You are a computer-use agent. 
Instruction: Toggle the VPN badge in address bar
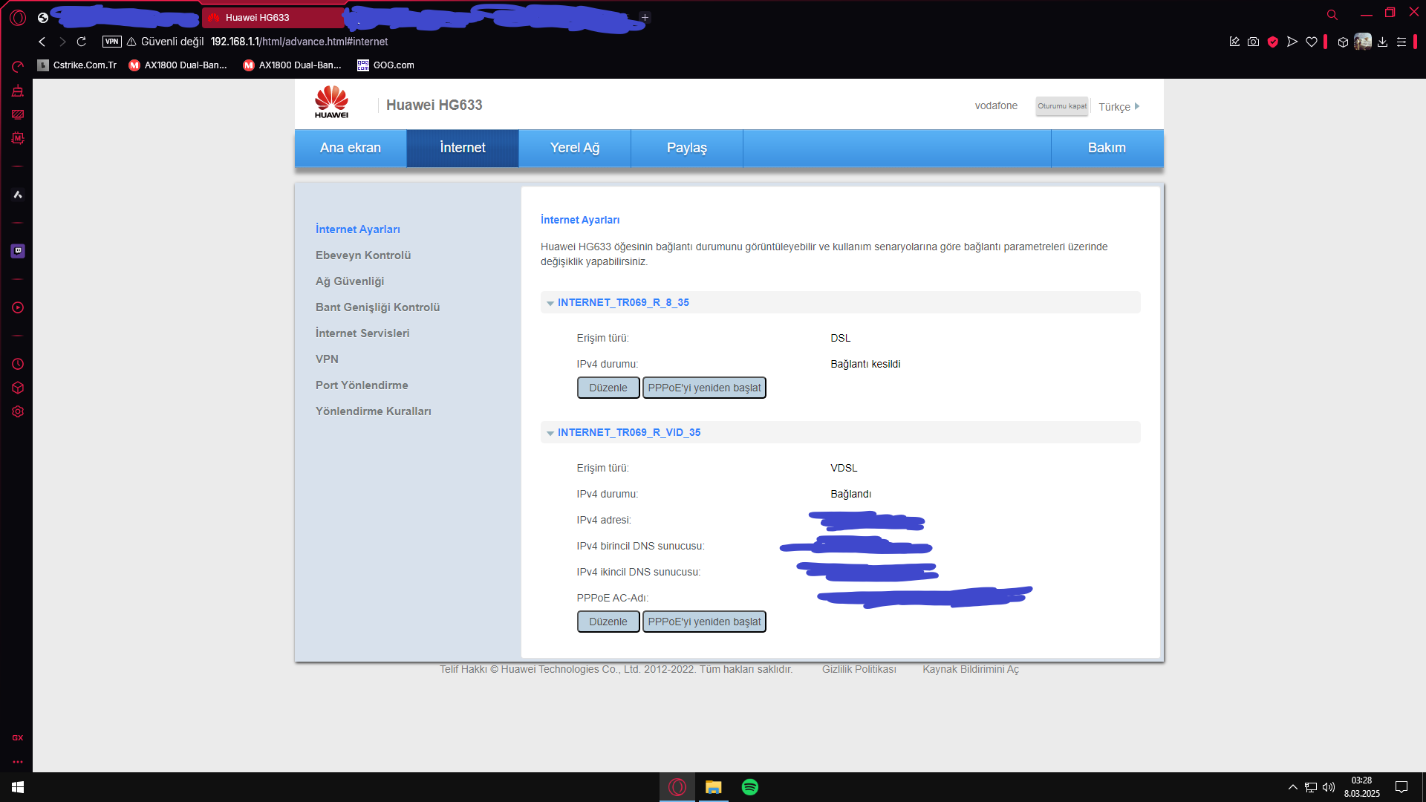pos(111,42)
